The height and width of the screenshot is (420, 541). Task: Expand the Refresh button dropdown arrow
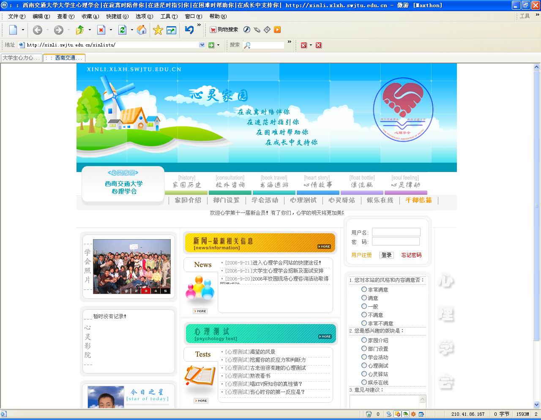click(x=132, y=30)
